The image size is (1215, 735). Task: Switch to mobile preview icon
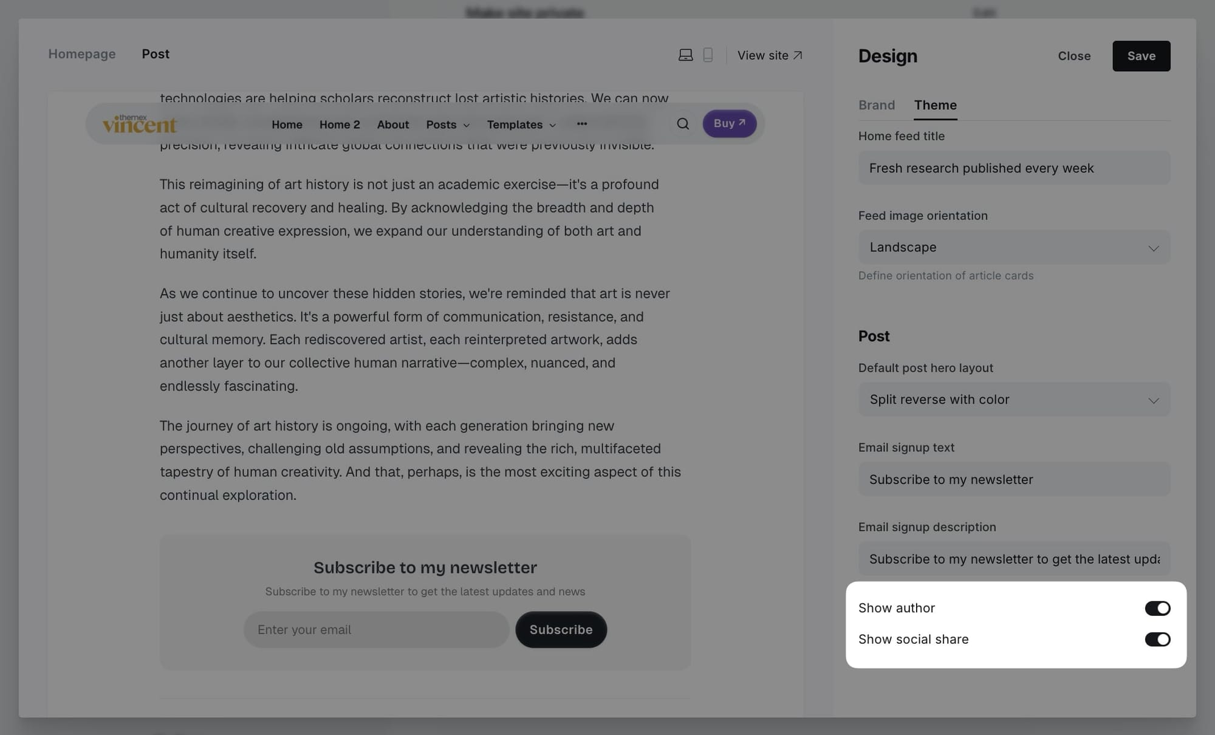pyautogui.click(x=707, y=55)
